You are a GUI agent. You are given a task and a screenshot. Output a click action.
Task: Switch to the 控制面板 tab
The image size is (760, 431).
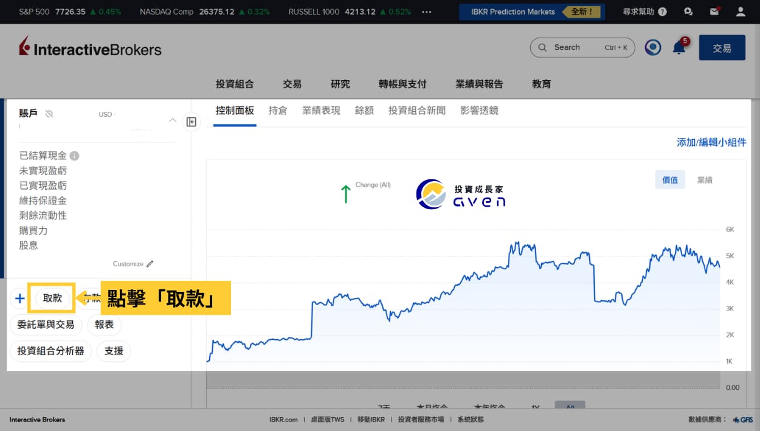point(235,111)
